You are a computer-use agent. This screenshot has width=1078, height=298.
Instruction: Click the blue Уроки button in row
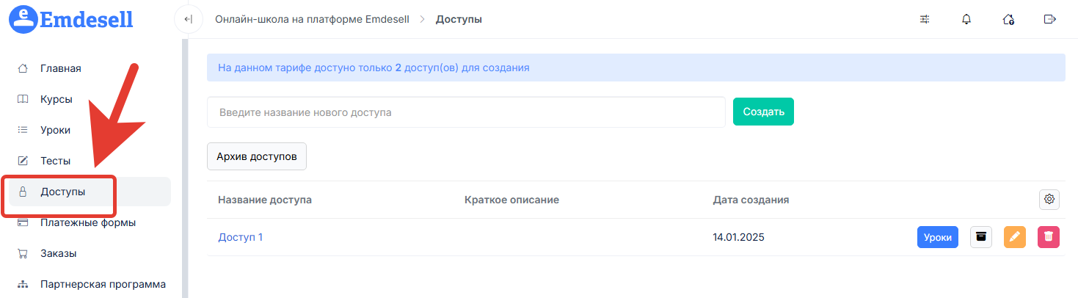[x=937, y=237]
